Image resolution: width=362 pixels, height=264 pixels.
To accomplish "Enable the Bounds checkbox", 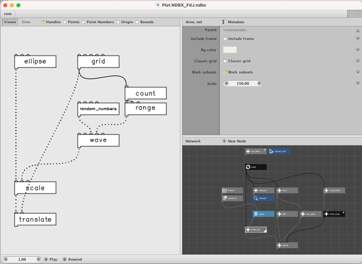I will (x=137, y=22).
